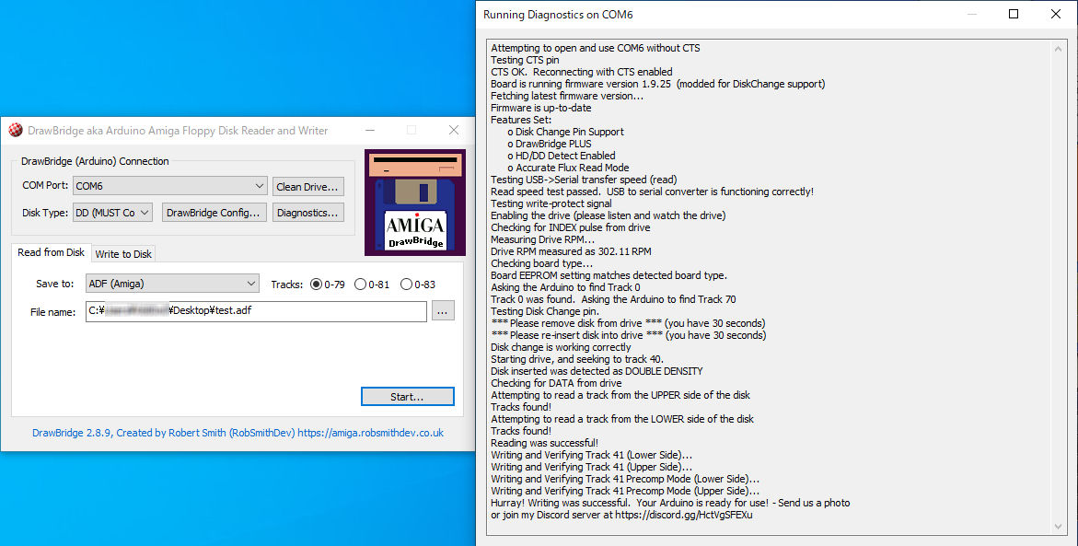Click the 'Firmware is up-to-date' log line

pos(540,108)
